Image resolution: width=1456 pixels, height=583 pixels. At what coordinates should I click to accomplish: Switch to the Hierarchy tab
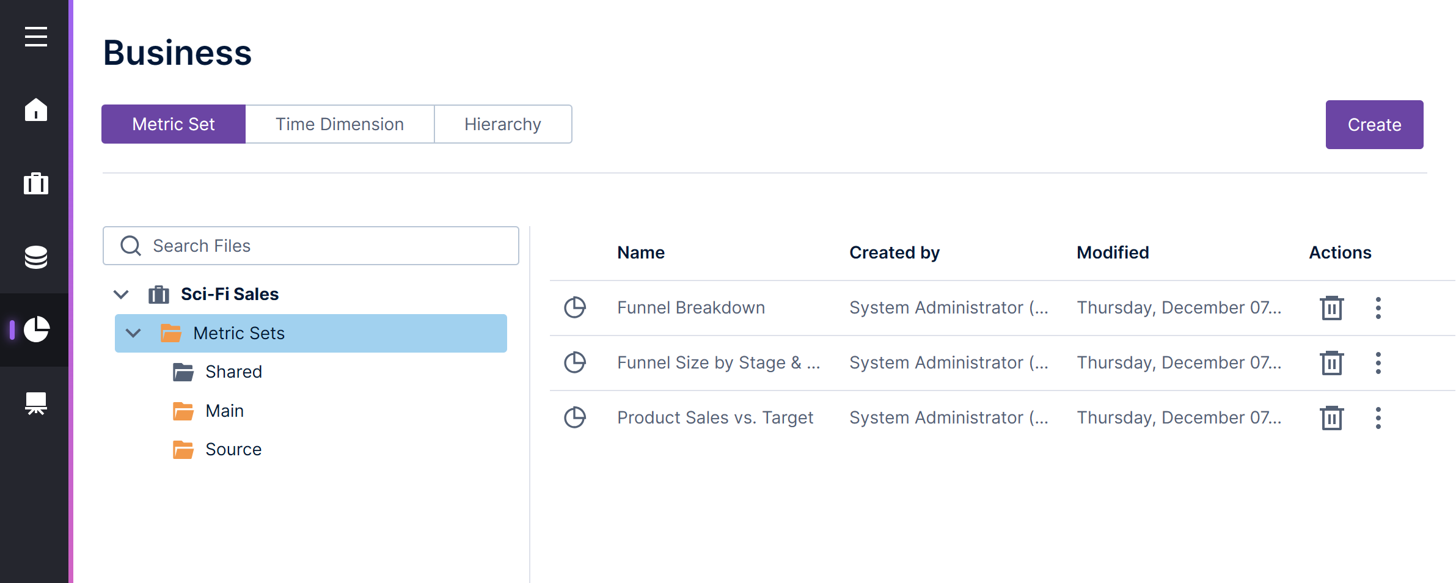coord(502,124)
